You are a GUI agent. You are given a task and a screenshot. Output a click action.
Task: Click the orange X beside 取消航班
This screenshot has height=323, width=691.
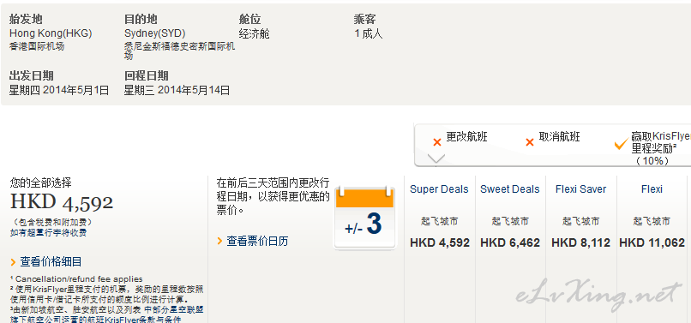(x=530, y=142)
